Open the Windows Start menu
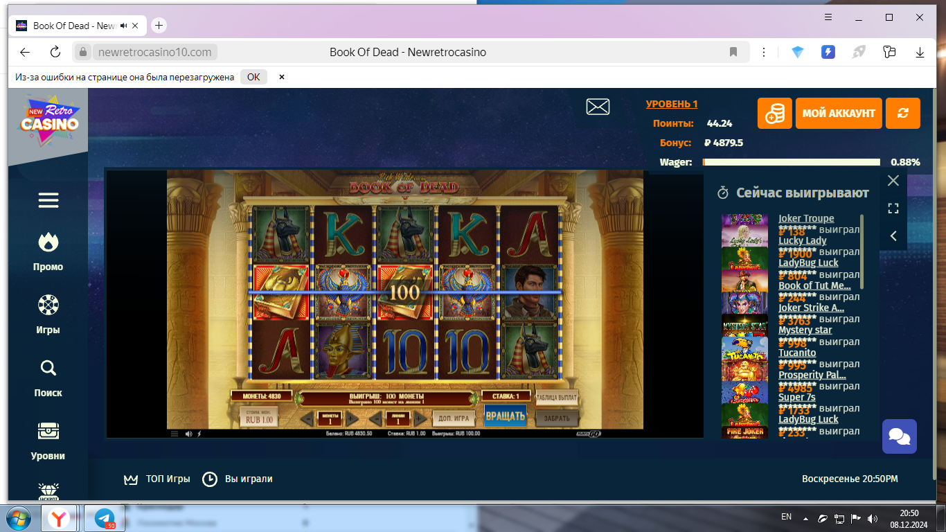This screenshot has width=946, height=532. 19,517
